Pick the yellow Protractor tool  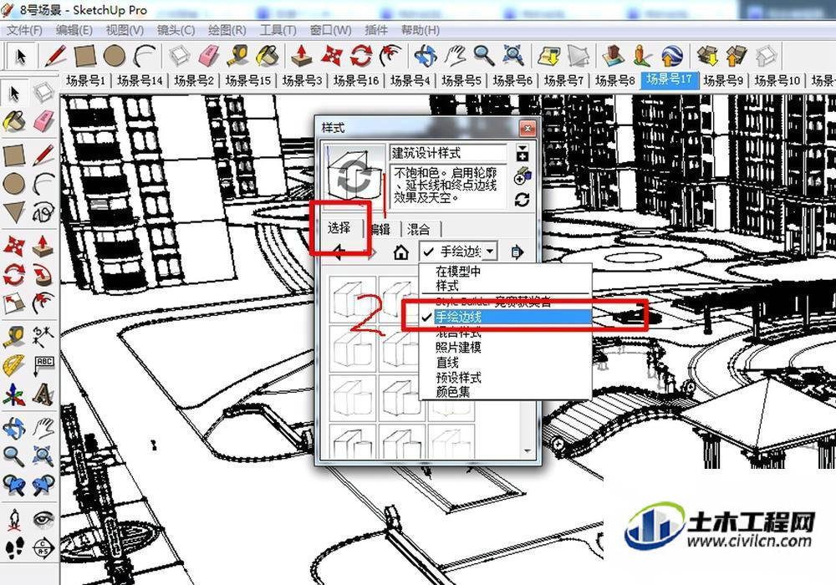pyautogui.click(x=14, y=365)
